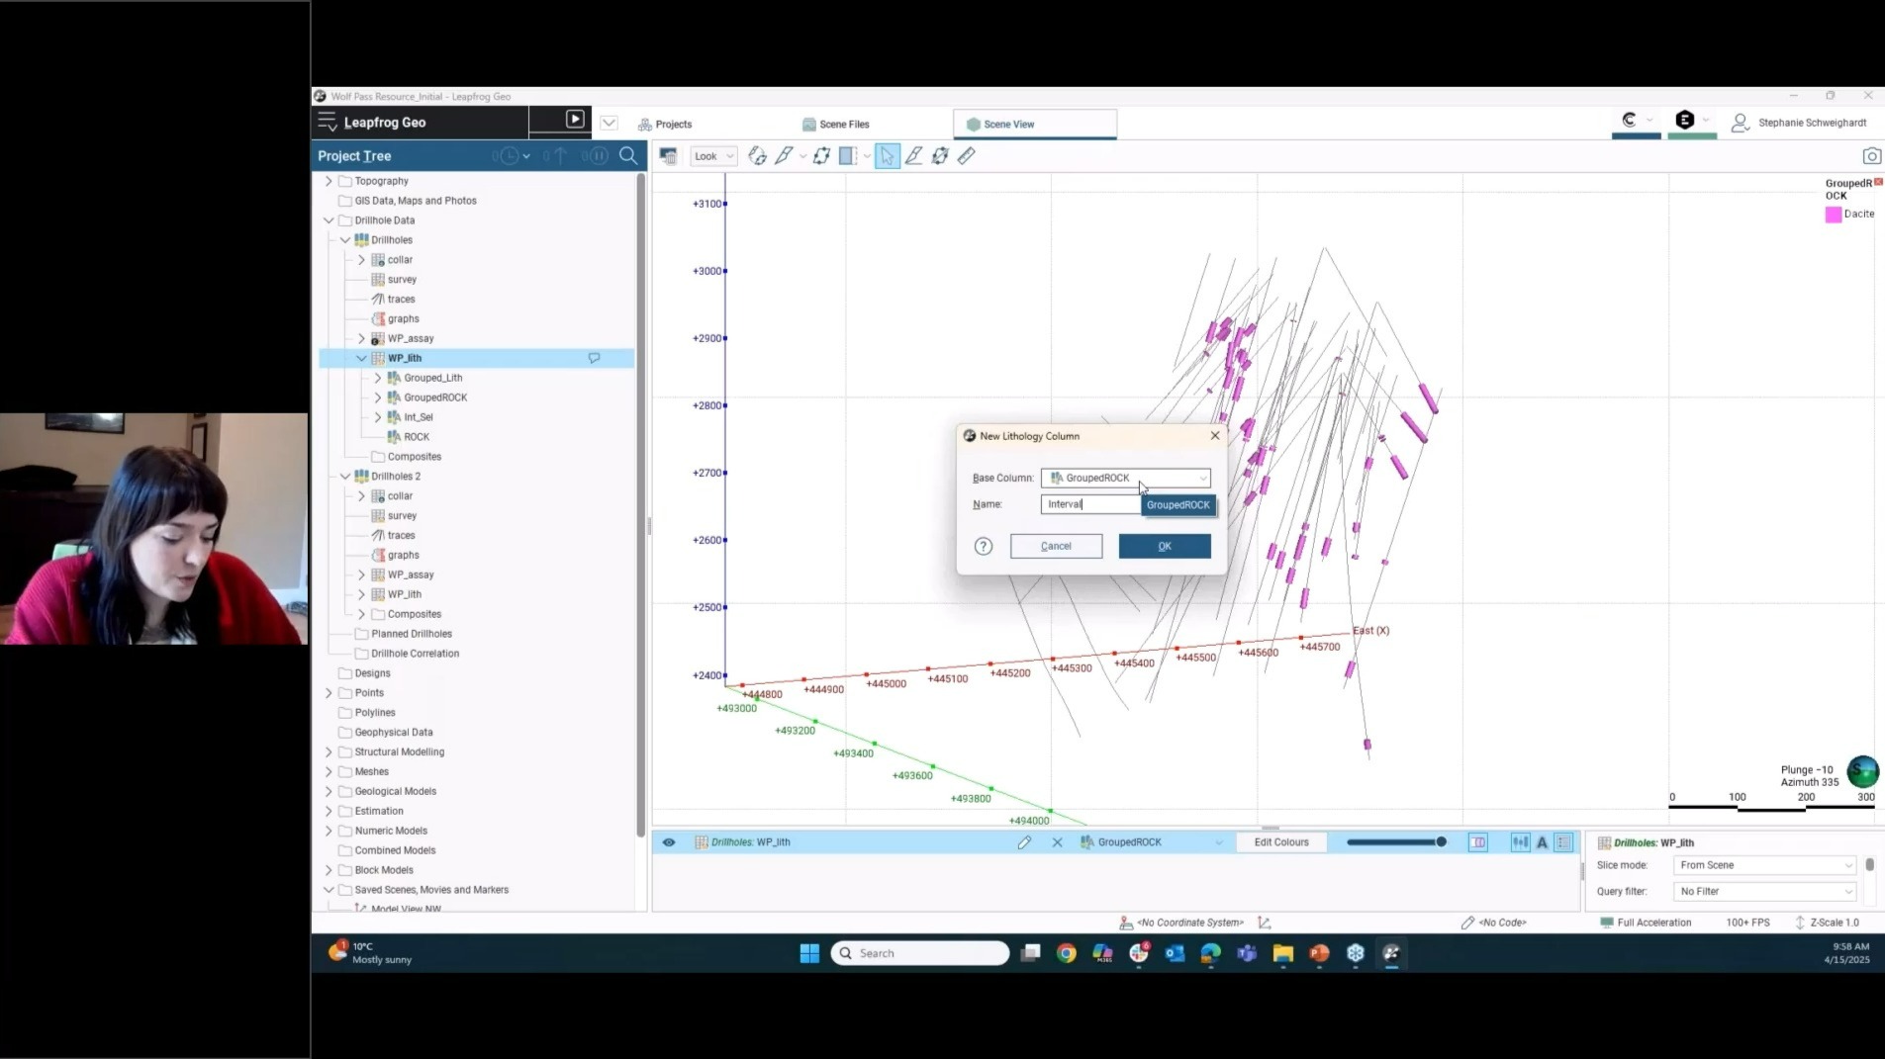
Task: Toggle visibility eye for WP_lith drillholes
Action: click(x=669, y=842)
